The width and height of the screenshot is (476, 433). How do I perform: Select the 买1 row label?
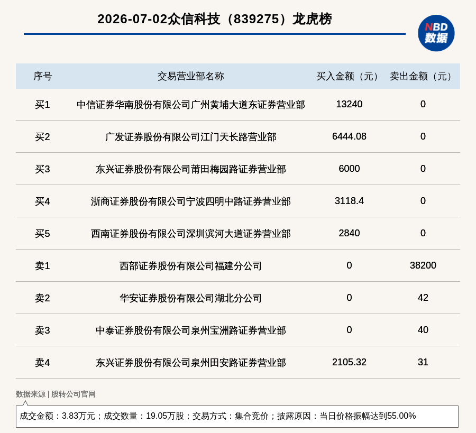tap(42, 105)
